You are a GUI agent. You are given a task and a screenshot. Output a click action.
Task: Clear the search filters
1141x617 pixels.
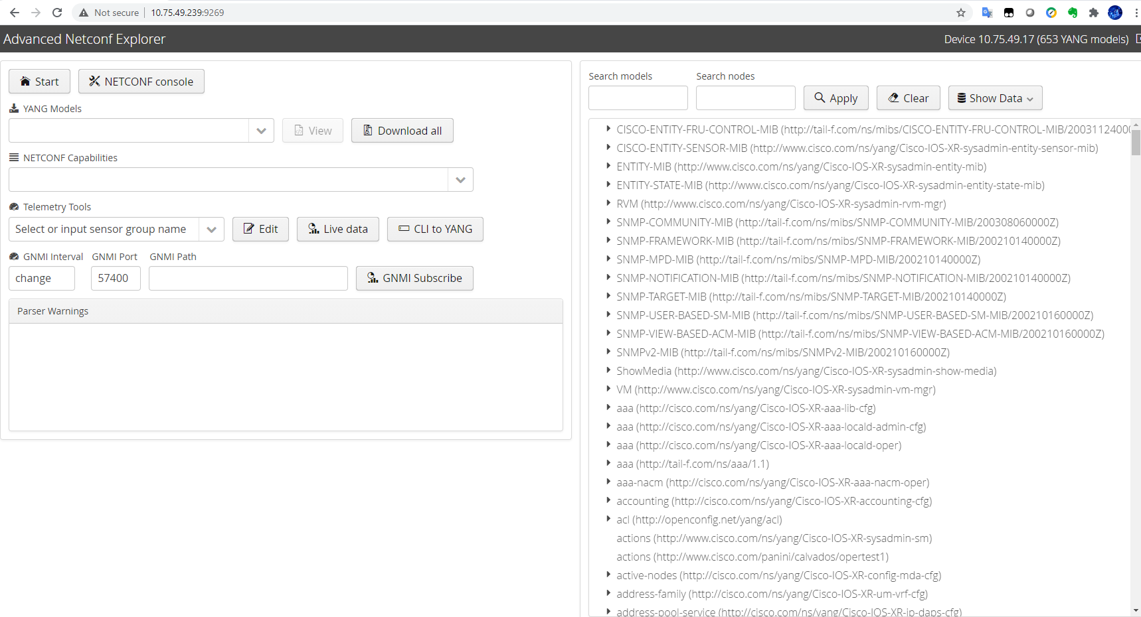click(x=908, y=98)
